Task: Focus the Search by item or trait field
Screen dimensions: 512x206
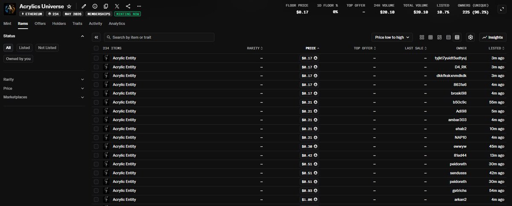Action: tap(159, 38)
